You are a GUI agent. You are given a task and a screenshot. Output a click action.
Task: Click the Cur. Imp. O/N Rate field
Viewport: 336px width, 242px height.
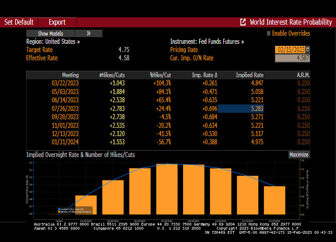(x=292, y=58)
